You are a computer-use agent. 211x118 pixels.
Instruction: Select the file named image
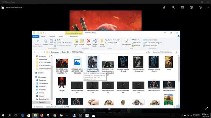click(x=169, y=63)
